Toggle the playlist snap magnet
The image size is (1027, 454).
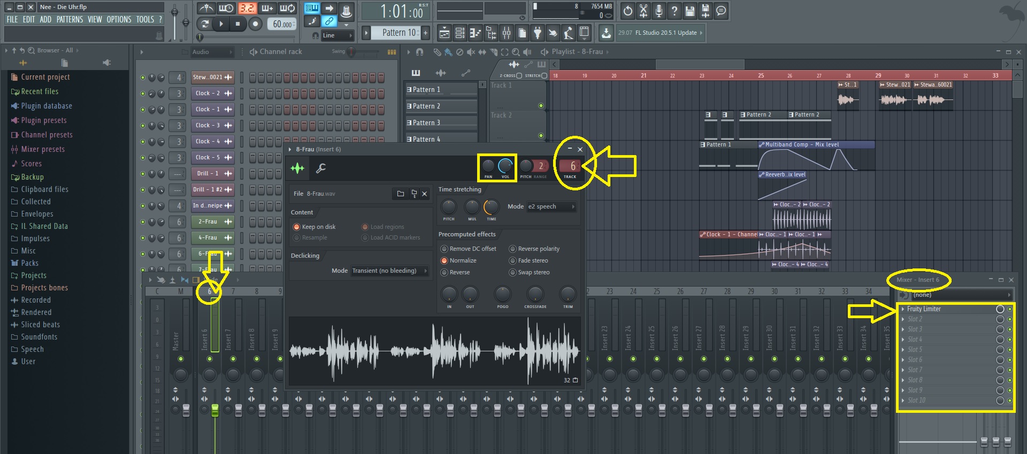(x=419, y=52)
